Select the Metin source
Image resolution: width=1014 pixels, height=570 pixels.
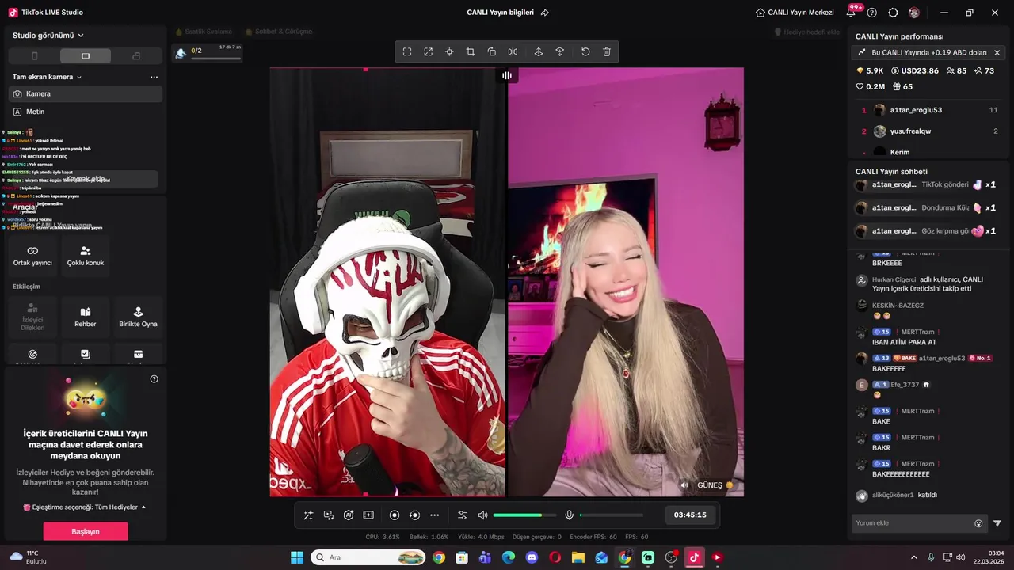(x=86, y=112)
